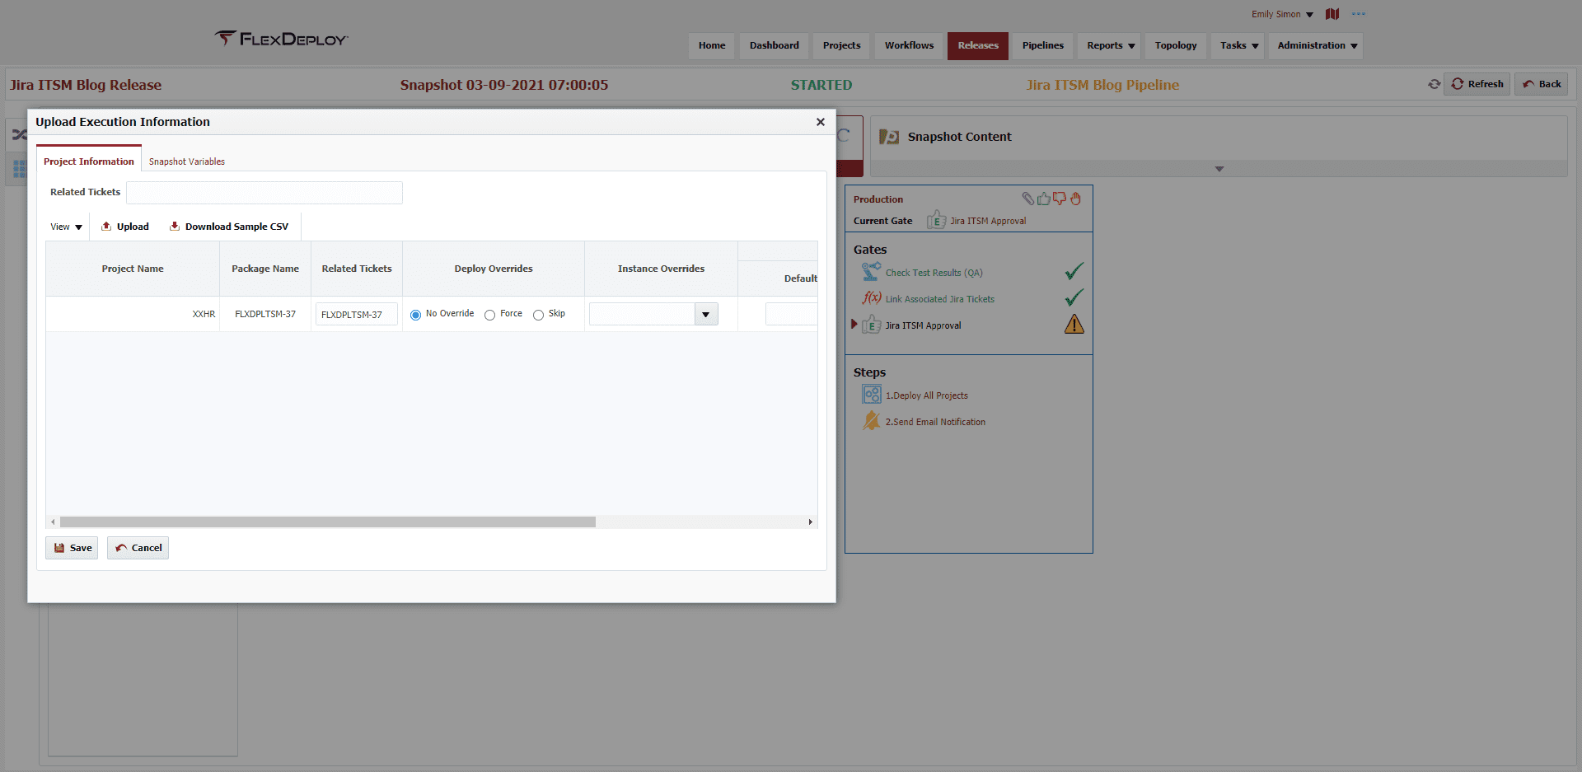The image size is (1582, 772).
Task: Expand the Administration menu
Action: tap(1316, 46)
